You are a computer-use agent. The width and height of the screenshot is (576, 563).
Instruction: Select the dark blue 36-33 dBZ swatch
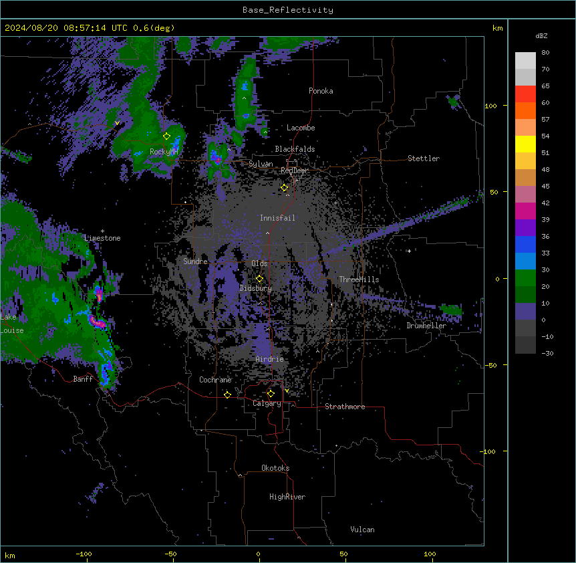[x=525, y=244]
